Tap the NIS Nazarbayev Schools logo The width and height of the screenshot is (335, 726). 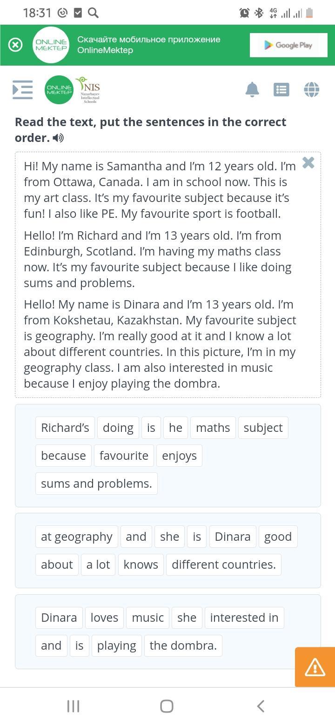(89, 89)
